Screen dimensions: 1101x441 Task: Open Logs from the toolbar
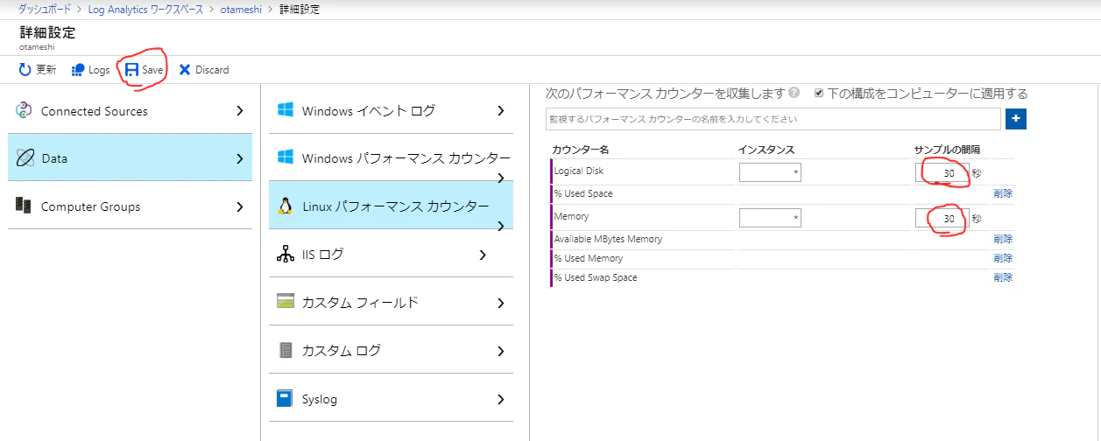tap(90, 69)
